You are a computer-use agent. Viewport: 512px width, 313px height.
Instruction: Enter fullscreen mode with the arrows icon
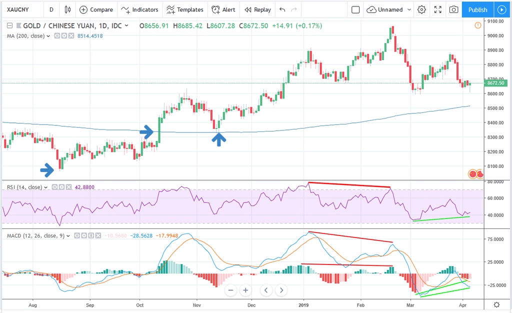click(x=437, y=9)
